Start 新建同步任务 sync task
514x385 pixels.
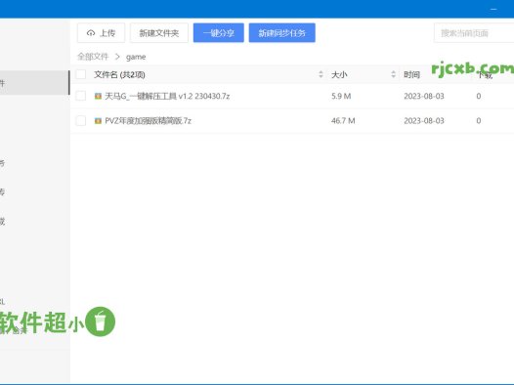tap(281, 33)
